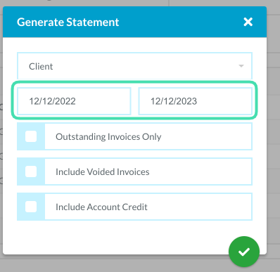The image size is (280, 272).
Task: Confirm with the green checkmark button
Action: (244, 252)
